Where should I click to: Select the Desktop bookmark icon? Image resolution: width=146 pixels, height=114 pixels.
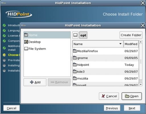26,42
